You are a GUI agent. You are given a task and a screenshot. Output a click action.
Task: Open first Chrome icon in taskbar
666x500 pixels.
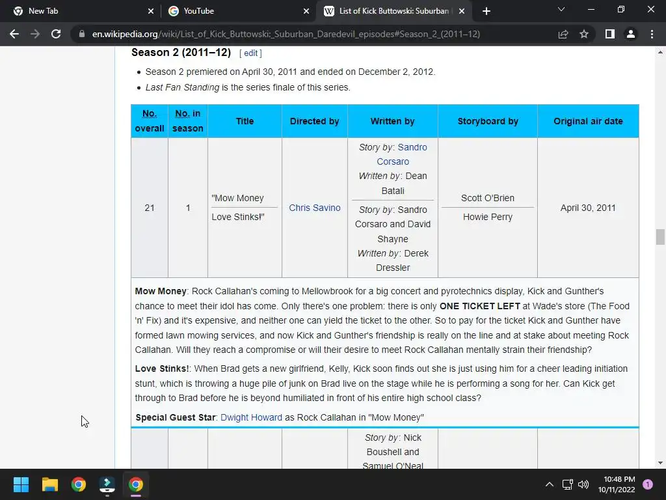(79, 484)
